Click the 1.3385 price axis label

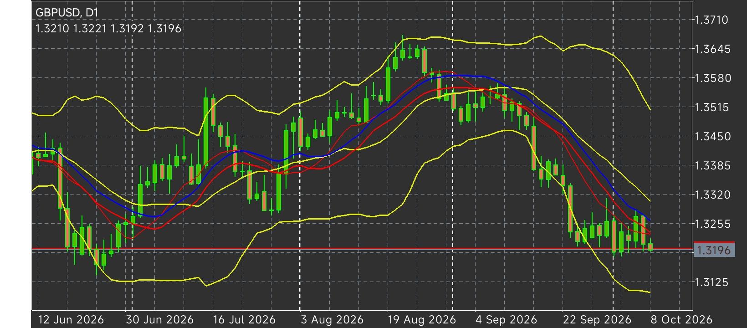coord(712,165)
